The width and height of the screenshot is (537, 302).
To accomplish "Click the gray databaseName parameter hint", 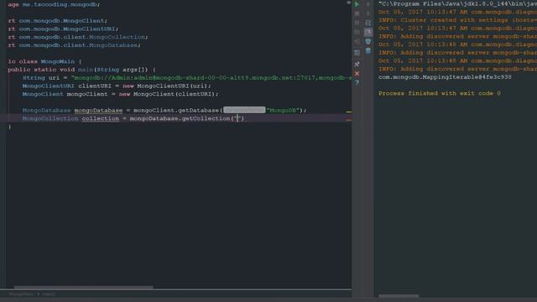I will click(x=244, y=110).
